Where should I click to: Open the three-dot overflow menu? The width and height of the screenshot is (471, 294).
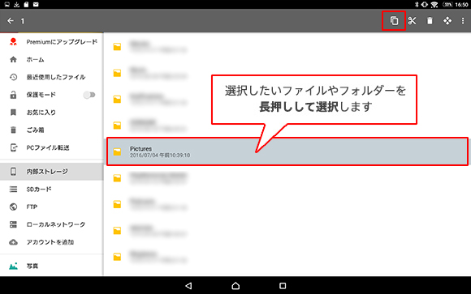463,21
